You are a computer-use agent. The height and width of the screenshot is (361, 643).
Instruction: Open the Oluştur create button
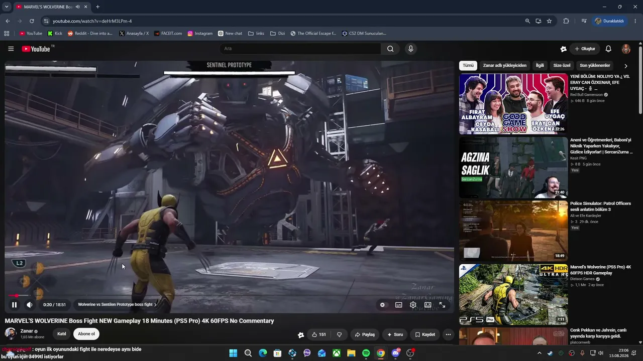pyautogui.click(x=585, y=49)
